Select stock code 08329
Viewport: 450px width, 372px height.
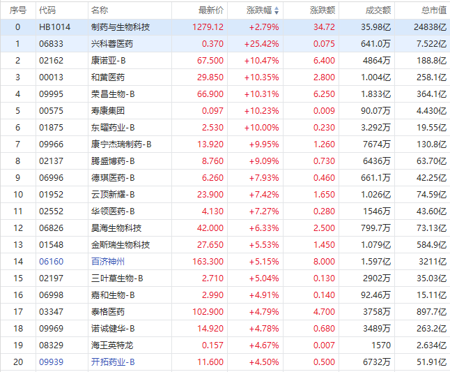coord(51,345)
